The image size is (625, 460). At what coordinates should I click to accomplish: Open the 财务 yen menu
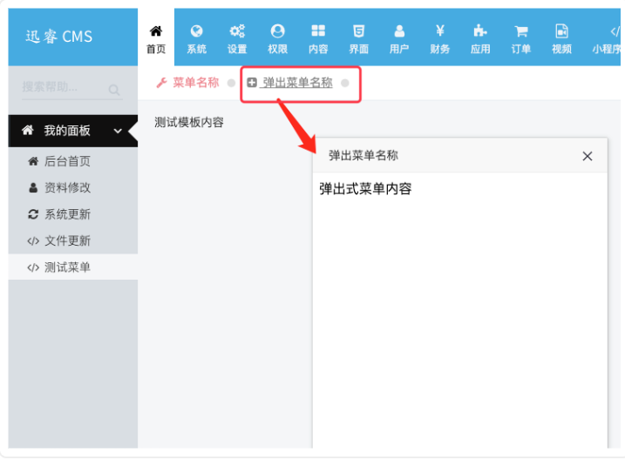pos(439,39)
